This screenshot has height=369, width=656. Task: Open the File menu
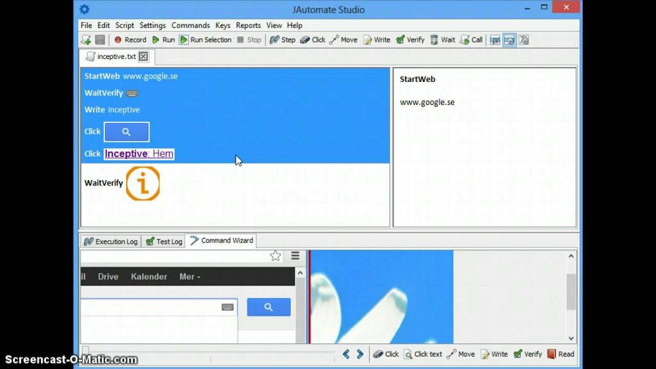pyautogui.click(x=86, y=26)
